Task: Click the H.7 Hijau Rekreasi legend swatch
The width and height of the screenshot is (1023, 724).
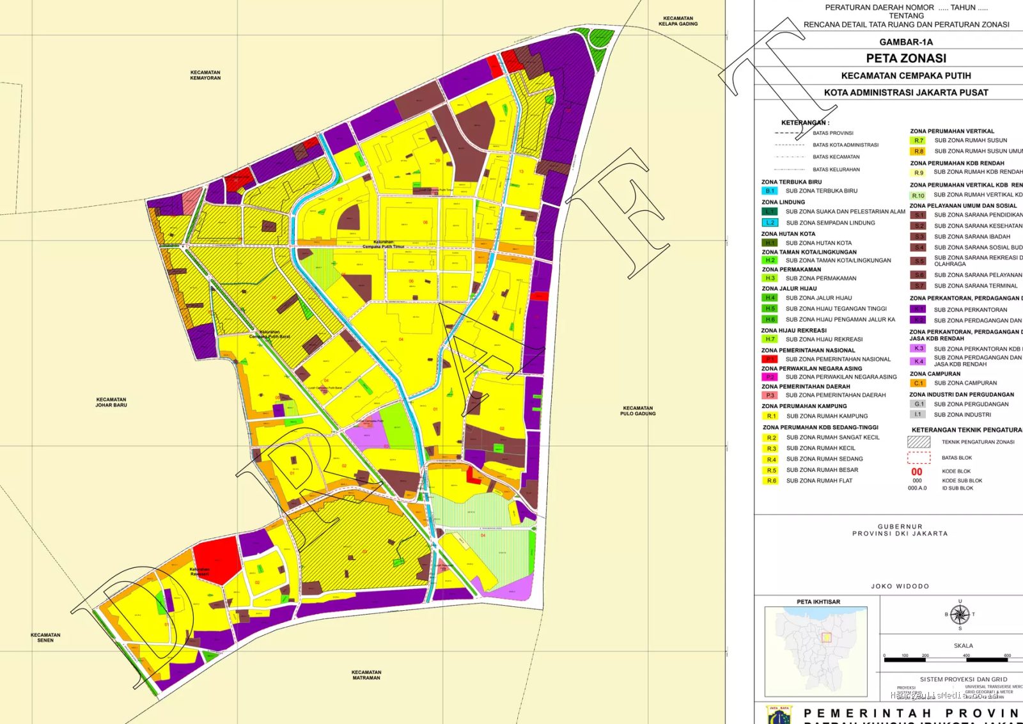Action: 770,340
